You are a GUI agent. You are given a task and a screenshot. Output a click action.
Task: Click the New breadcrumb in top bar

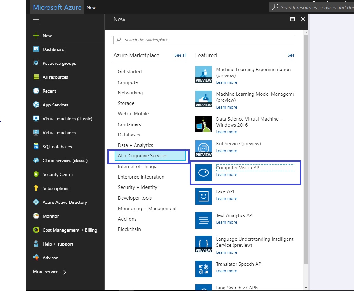pyautogui.click(x=91, y=8)
